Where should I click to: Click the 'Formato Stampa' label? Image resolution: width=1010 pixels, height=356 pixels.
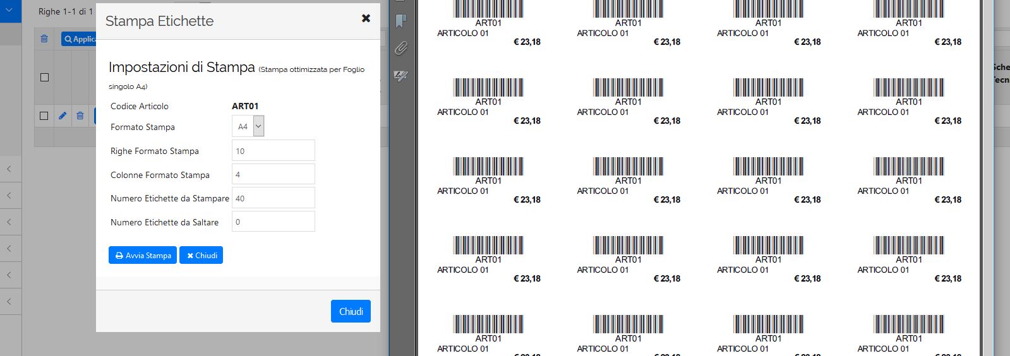click(x=143, y=127)
